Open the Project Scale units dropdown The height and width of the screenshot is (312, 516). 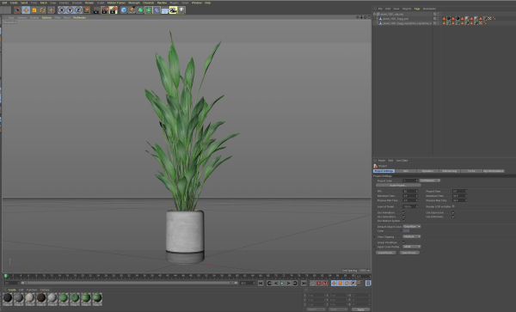(430, 180)
